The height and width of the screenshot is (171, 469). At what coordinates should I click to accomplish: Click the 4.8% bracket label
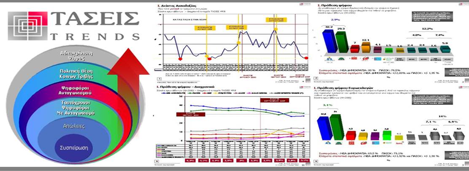click(x=416, y=35)
